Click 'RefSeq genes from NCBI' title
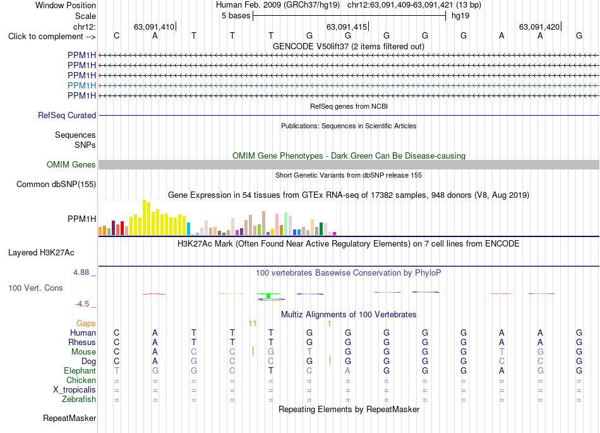This screenshot has width=600, height=433. pos(349,106)
